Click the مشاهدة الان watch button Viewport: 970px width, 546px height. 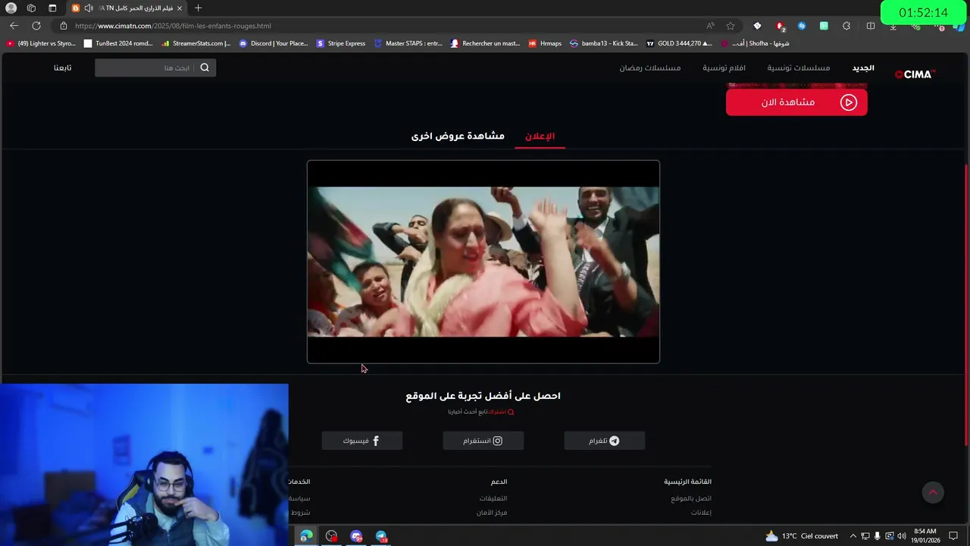pyautogui.click(x=796, y=102)
